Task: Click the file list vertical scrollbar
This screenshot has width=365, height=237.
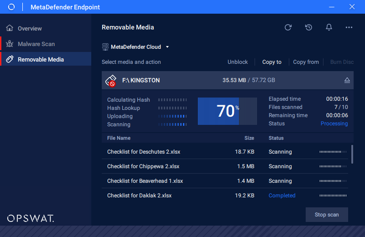Action: [x=352, y=154]
